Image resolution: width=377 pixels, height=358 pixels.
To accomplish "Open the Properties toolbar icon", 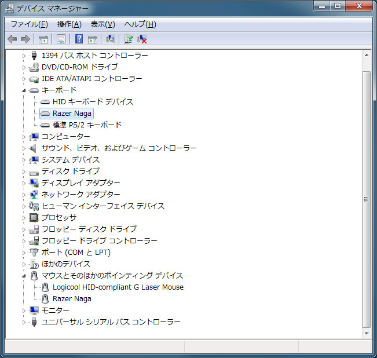I will [x=61, y=39].
